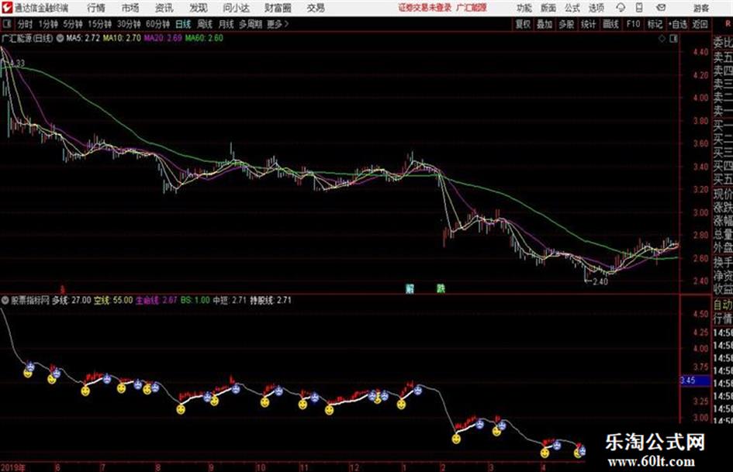Click the mobile phone icon
The image size is (733, 472).
pos(639,8)
